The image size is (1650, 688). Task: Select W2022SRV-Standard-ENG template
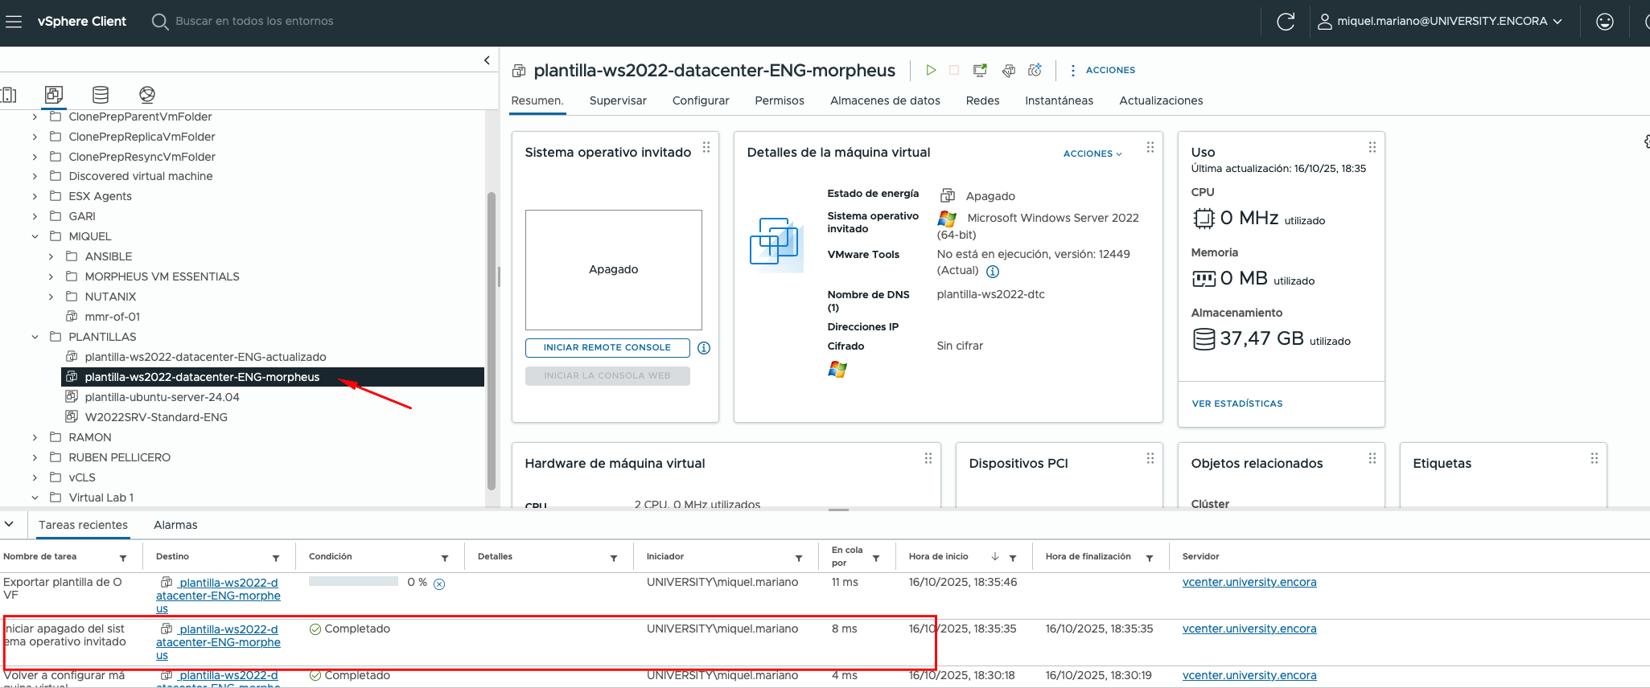[x=156, y=417]
